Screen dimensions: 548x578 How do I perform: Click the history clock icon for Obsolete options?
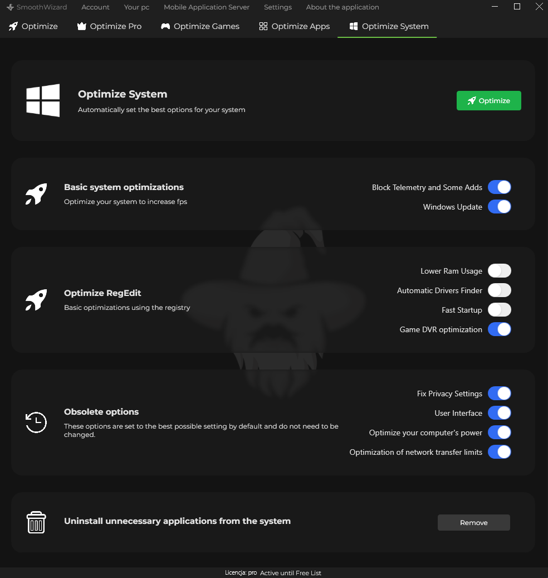coord(36,422)
